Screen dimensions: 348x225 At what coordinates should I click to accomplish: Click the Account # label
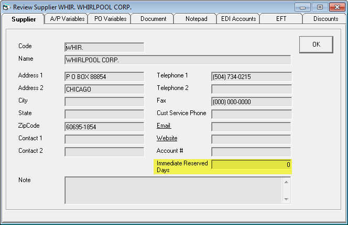170,151
